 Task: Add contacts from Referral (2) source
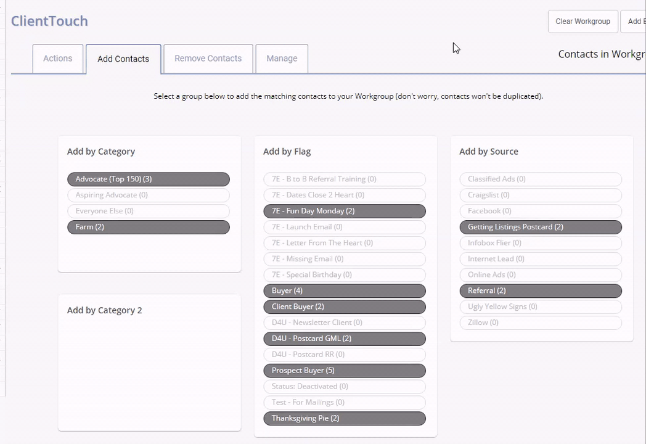540,291
